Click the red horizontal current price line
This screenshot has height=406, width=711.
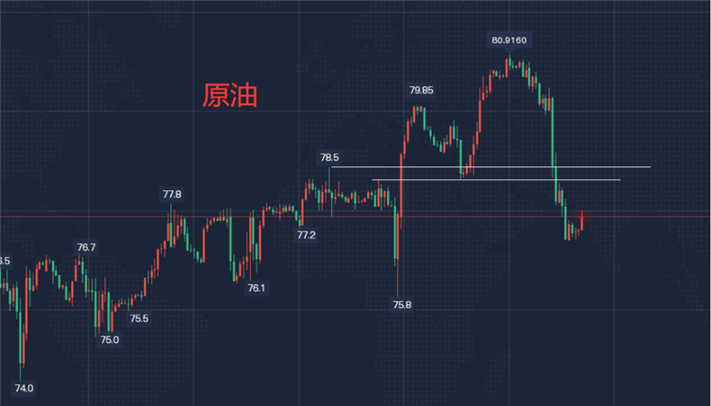(x=355, y=217)
